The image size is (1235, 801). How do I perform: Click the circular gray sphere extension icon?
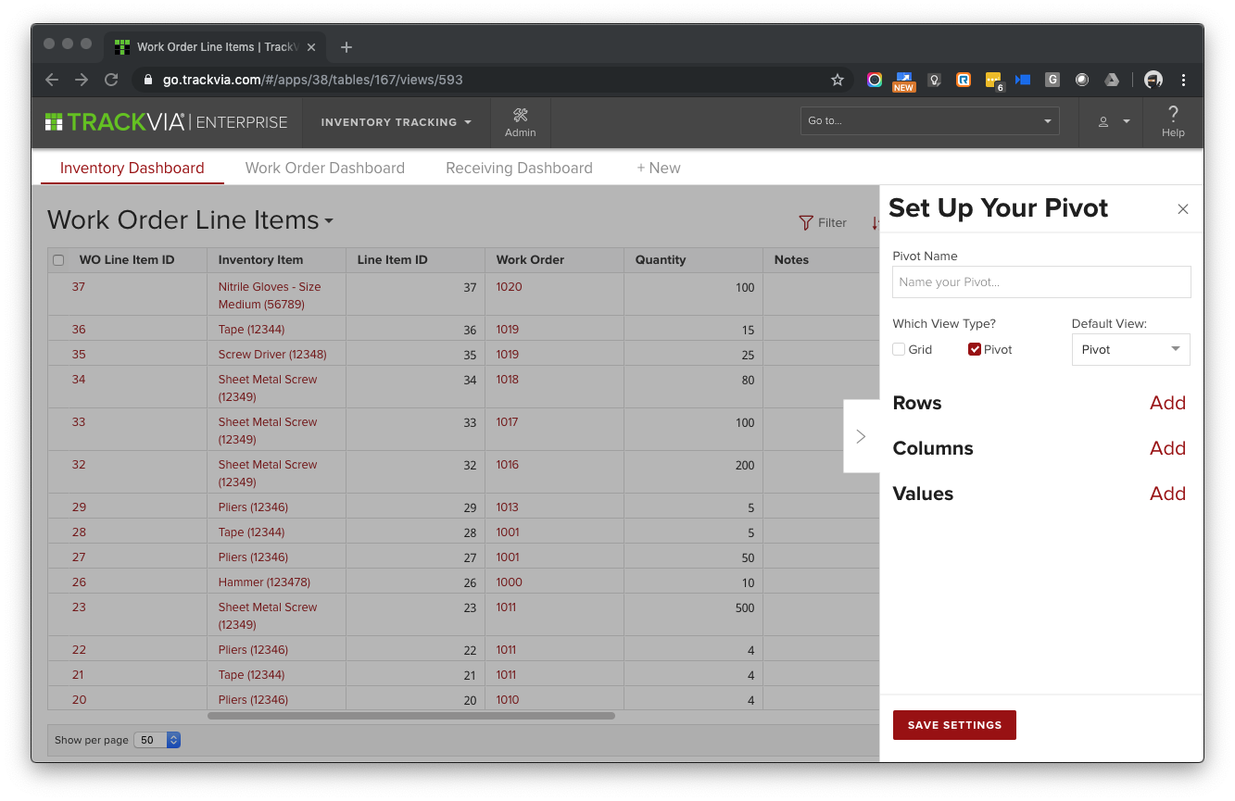point(1082,81)
